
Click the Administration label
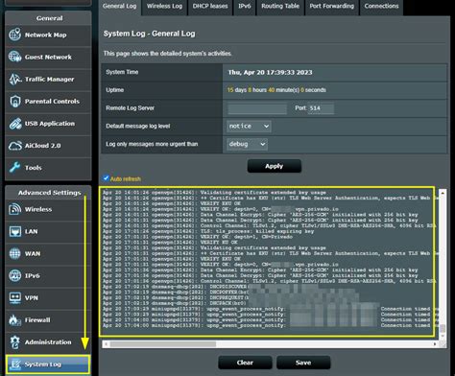coord(48,341)
